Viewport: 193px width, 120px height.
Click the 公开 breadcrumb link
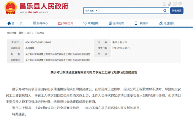[x=29, y=33]
